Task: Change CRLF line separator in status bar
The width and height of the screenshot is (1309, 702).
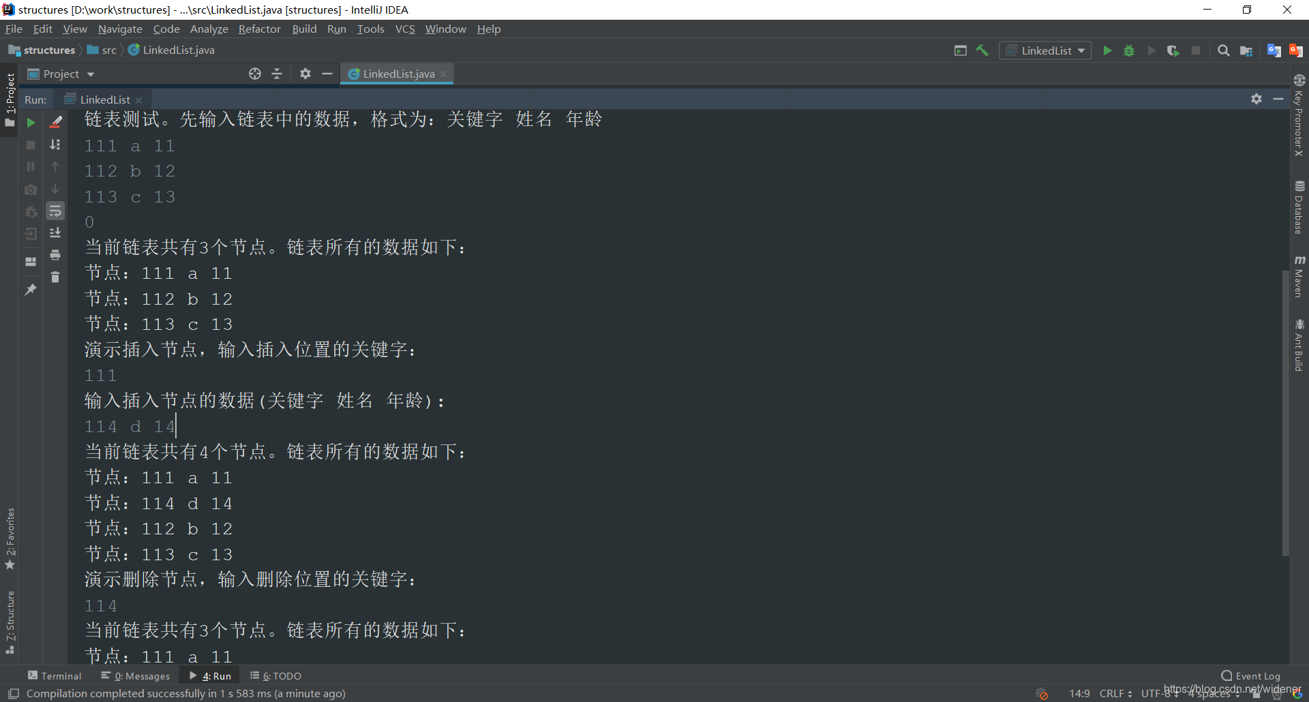Action: (1115, 693)
